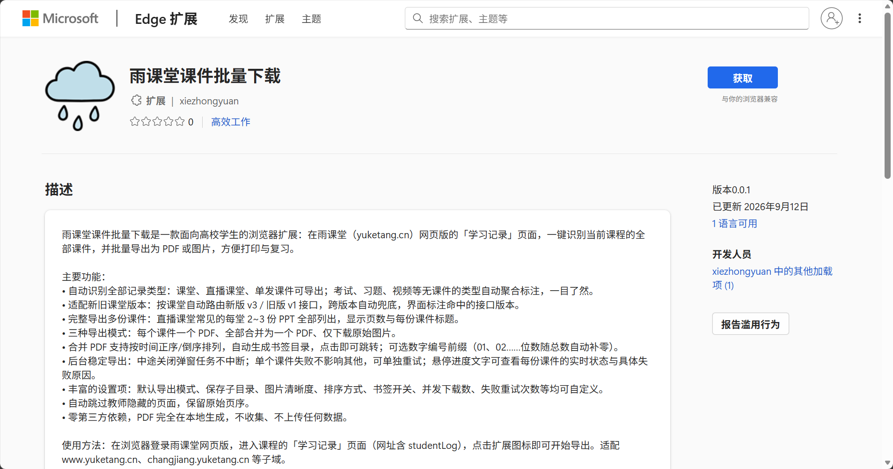The width and height of the screenshot is (893, 469).
Task: Focus the 搜索扩展、主题等 search field
Action: point(607,18)
